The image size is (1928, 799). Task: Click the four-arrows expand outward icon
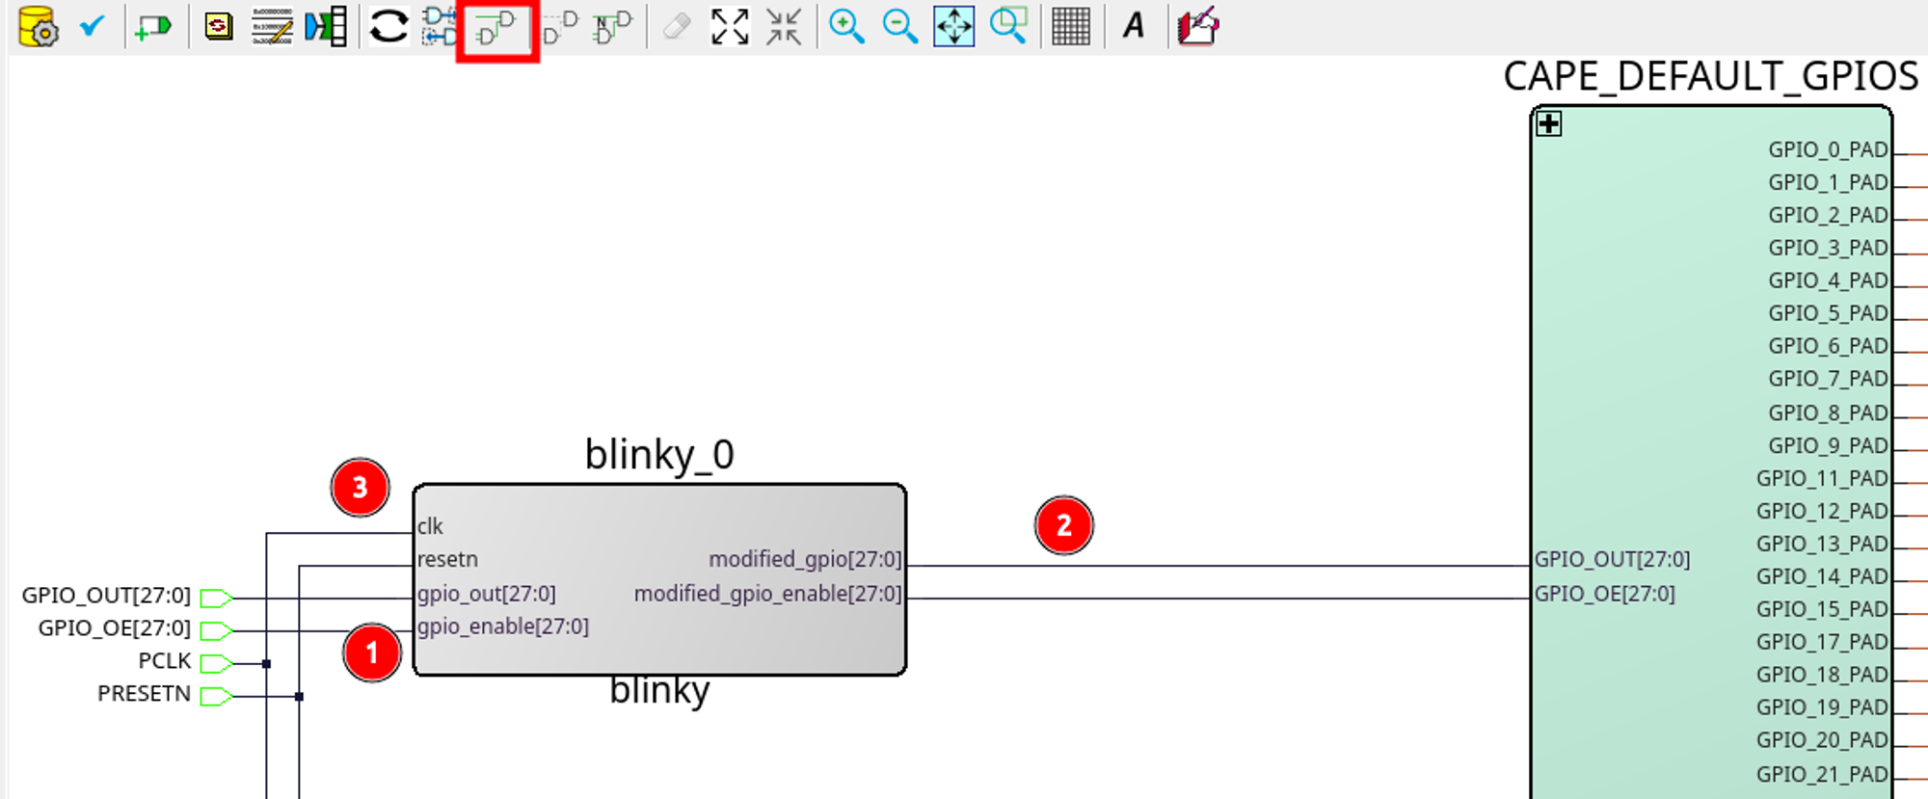click(x=730, y=26)
